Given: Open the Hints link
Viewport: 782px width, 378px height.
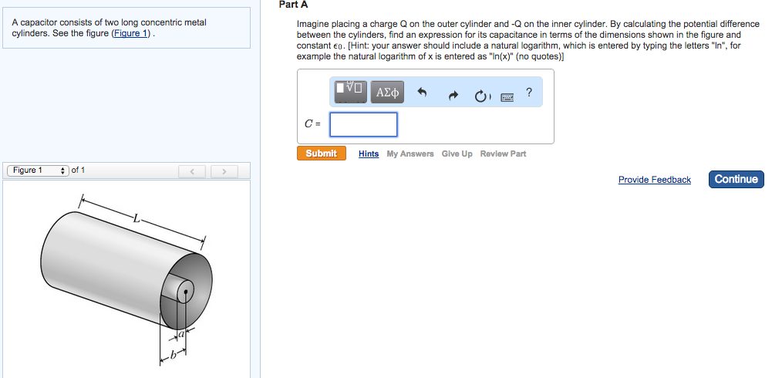Looking at the screenshot, I should click(x=369, y=154).
